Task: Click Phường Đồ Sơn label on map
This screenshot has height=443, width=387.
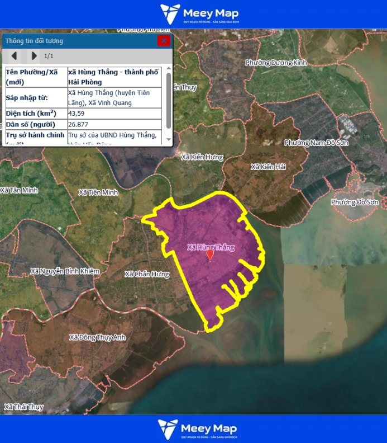Action: [x=354, y=202]
